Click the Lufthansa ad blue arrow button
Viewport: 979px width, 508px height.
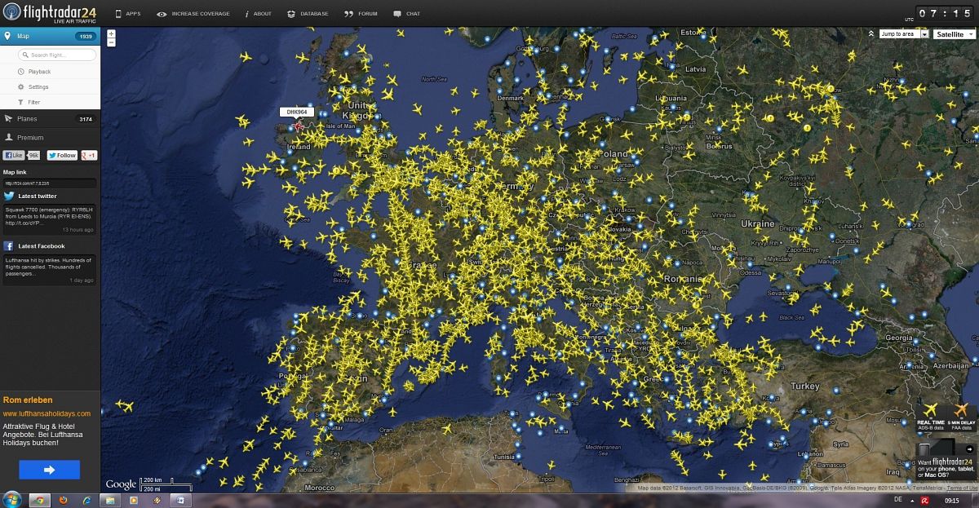49,470
